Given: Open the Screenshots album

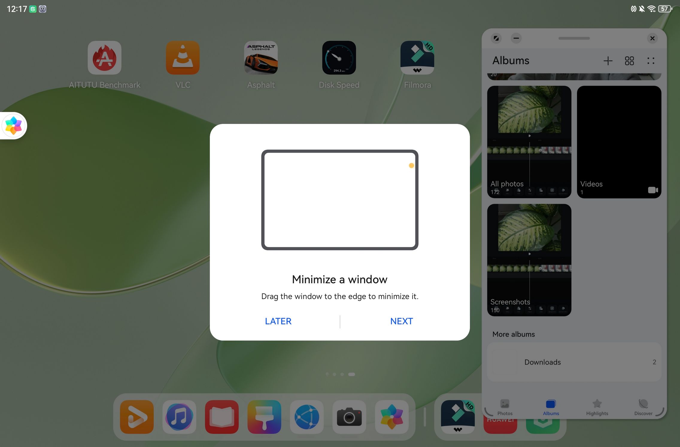Looking at the screenshot, I should (529, 260).
